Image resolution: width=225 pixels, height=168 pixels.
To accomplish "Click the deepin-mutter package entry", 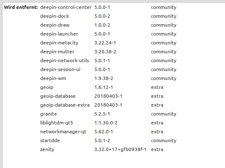I will pos(57,52).
